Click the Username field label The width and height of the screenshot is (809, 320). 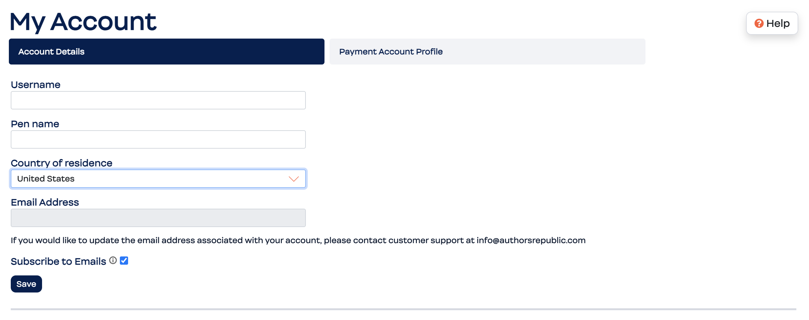click(x=36, y=85)
